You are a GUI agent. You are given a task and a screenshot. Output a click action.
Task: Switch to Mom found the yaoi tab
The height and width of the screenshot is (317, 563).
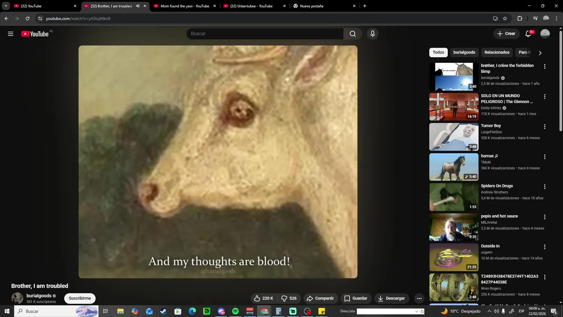pos(184,6)
